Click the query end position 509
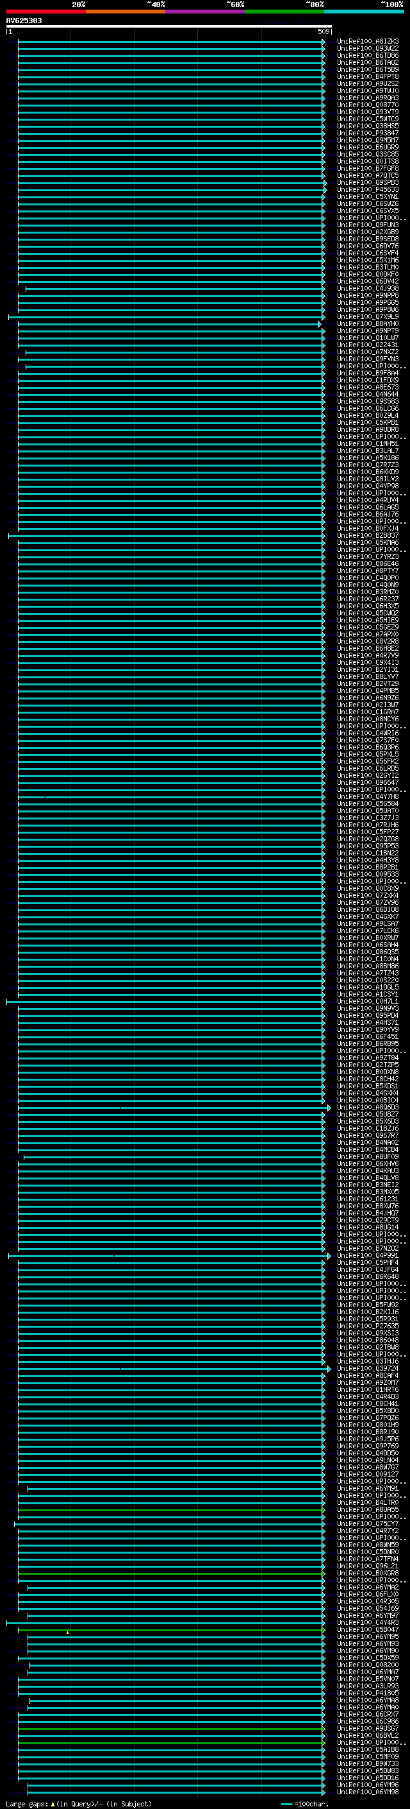This screenshot has width=410, height=1809. [323, 31]
